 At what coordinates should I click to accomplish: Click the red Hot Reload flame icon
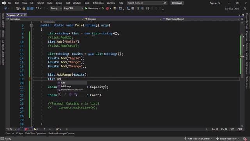click(x=107, y=9)
